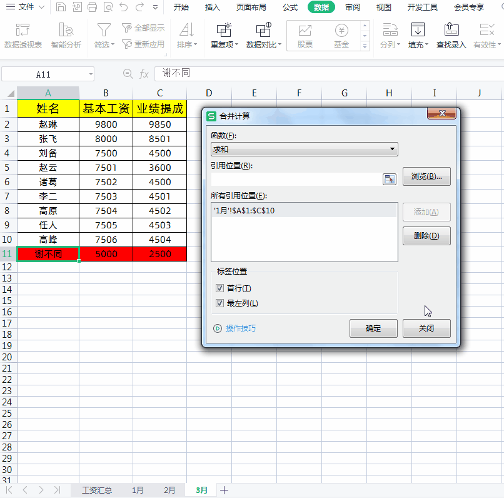The image size is (504, 498).
Task: Click the select-all corner triangle
Action: [x=11, y=93]
